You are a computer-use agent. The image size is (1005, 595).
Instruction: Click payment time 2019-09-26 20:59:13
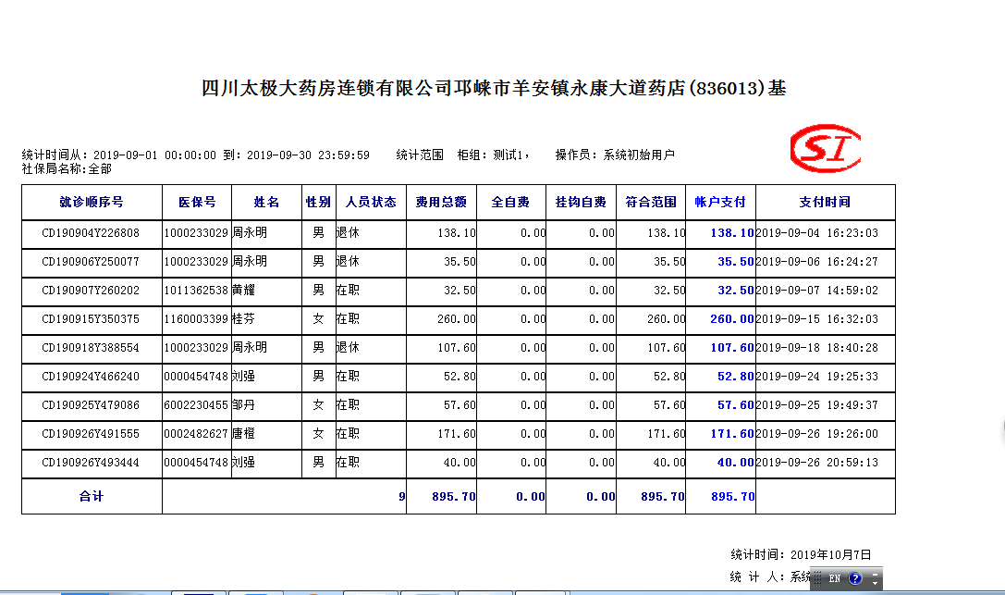click(817, 463)
